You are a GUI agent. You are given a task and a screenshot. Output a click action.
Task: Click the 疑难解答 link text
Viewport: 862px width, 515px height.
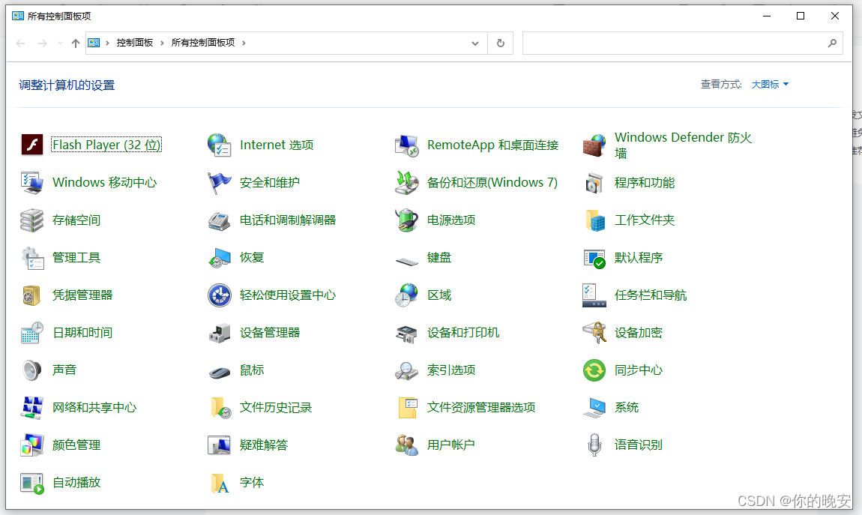point(264,445)
